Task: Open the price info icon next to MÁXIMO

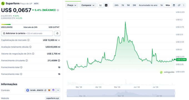Action: coord(58,10)
